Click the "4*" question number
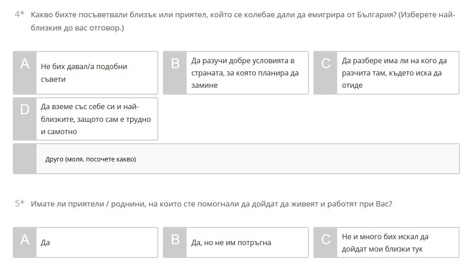469x267 pixels. click(19, 15)
